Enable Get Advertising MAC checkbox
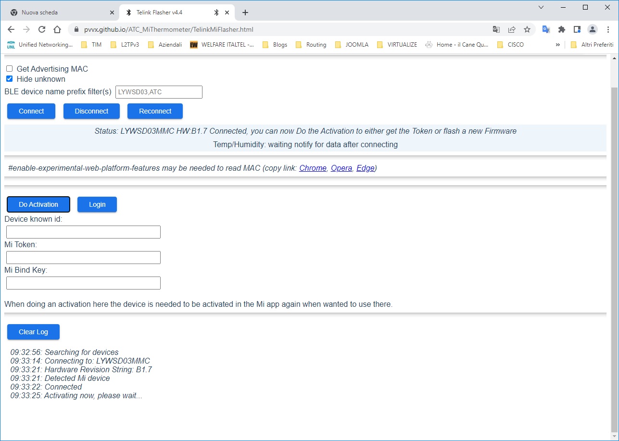619x441 pixels. [9, 69]
